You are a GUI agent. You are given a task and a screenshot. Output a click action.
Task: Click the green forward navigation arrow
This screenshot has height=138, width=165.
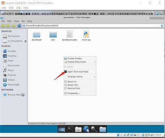(x=8, y=25)
